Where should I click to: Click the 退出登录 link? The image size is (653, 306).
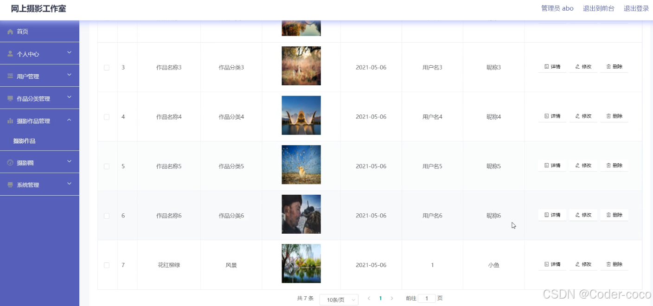point(636,8)
